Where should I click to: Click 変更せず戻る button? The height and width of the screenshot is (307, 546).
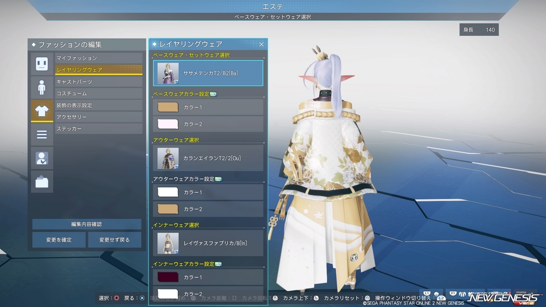115,240
